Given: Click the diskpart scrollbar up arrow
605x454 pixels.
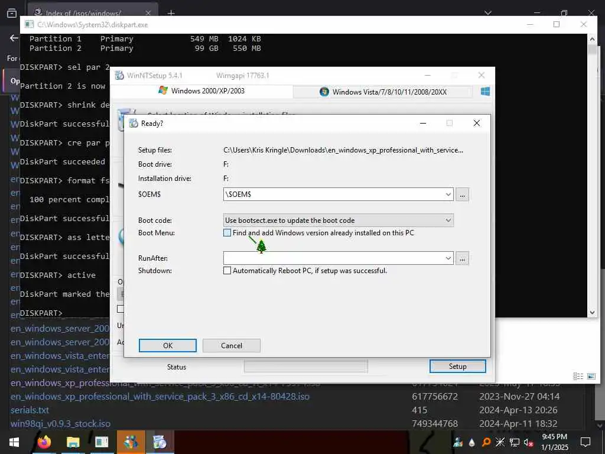Looking at the screenshot, I should [592, 39].
